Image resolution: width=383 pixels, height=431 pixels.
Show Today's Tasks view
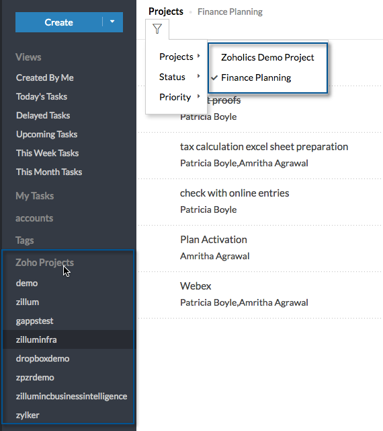coord(42,96)
